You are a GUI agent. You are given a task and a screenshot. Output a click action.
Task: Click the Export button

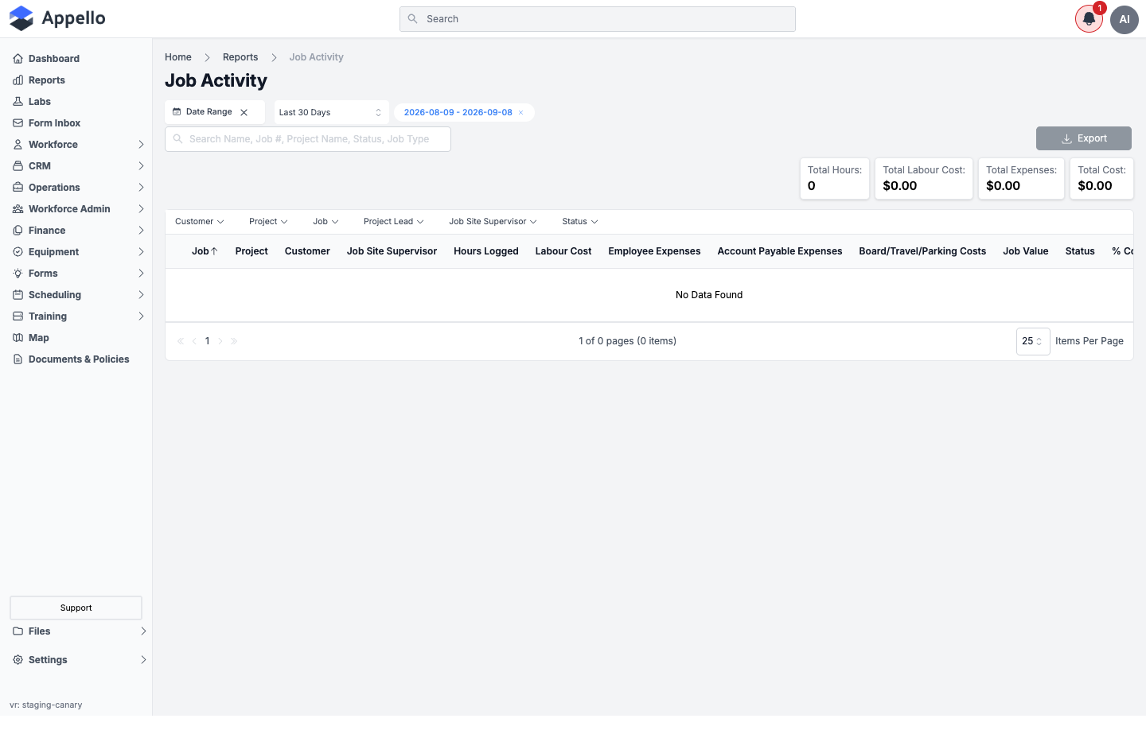click(x=1084, y=138)
